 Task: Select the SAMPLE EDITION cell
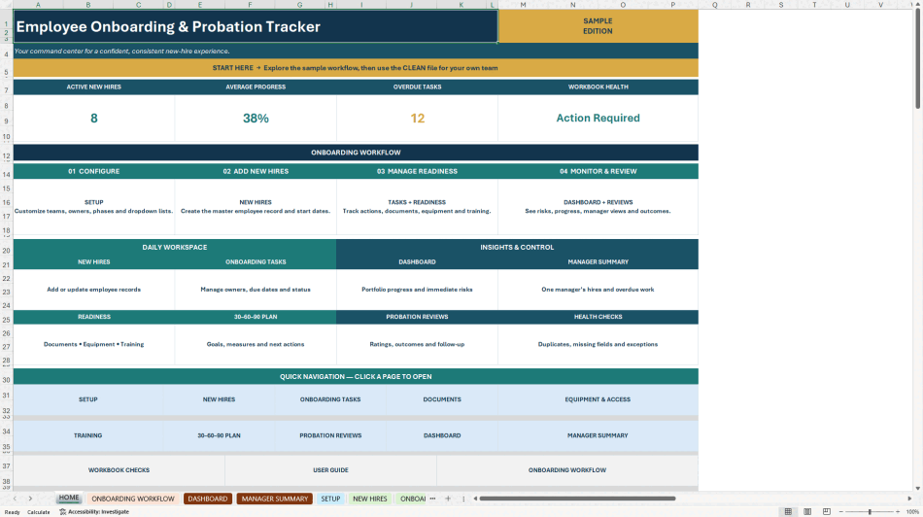598,26
